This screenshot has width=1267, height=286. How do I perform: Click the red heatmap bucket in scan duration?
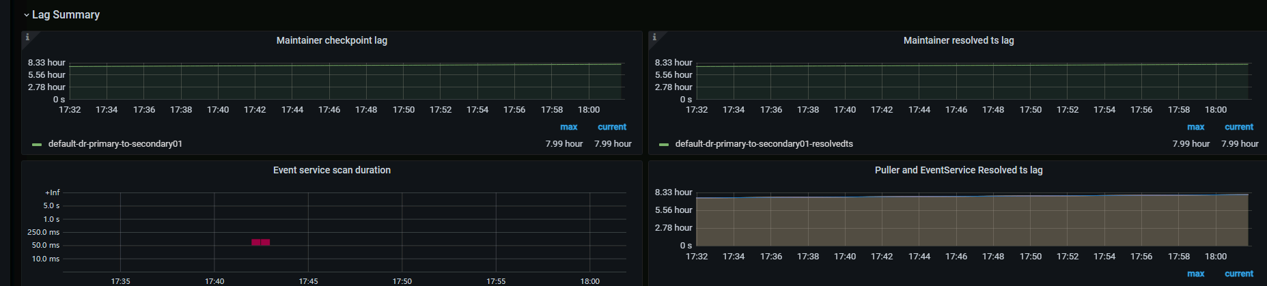pyautogui.click(x=261, y=242)
